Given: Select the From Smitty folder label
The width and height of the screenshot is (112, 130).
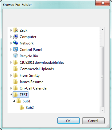Looking at the screenshot, I should click(x=30, y=75).
